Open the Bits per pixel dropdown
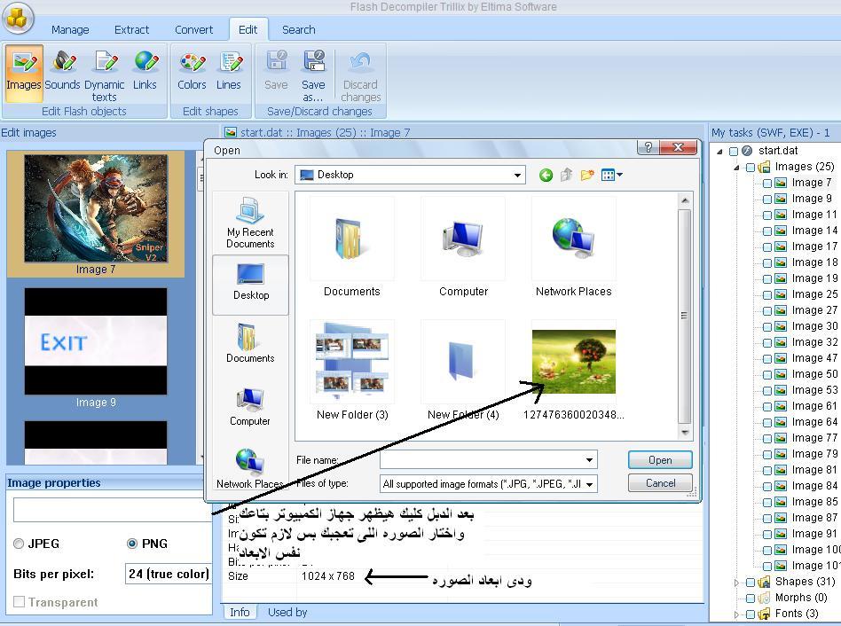 [x=169, y=574]
